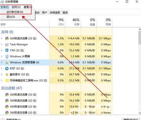Screen dimensions: 141x120
Task: Click the Windows 资源管理器 folder icon
Action: click(7, 62)
